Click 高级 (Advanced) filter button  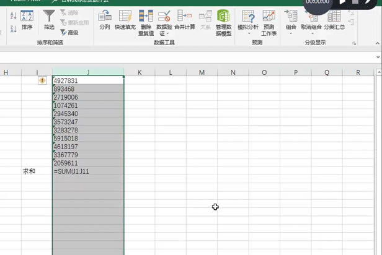coord(70,32)
